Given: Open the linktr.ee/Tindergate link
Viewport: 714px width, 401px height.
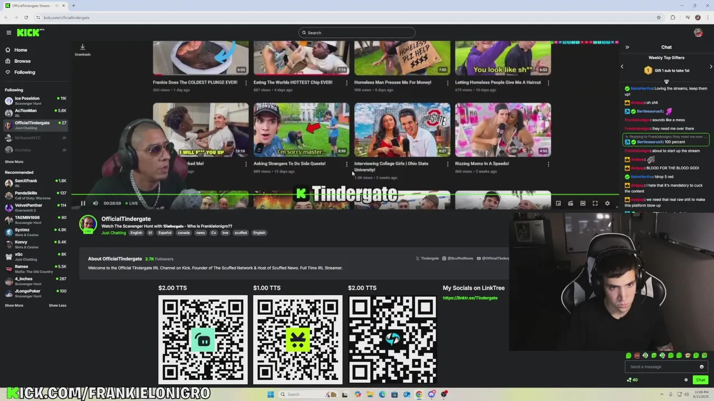Looking at the screenshot, I should (470, 298).
